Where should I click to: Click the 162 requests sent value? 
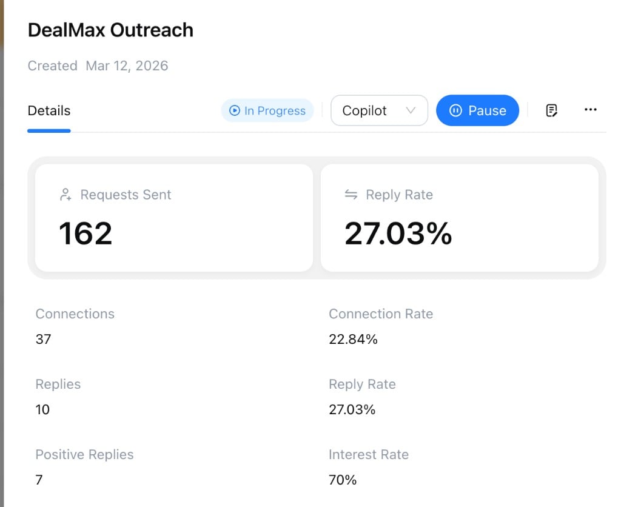coord(86,233)
